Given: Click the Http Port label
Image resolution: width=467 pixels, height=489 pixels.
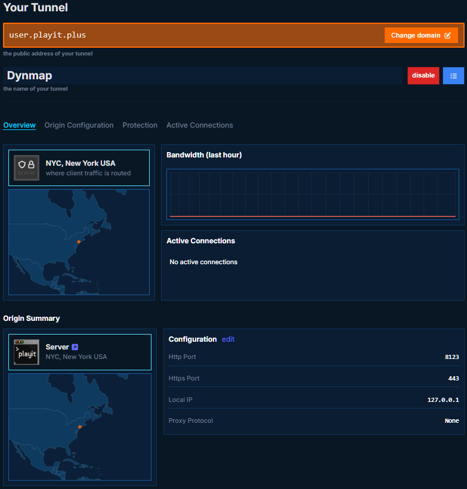Looking at the screenshot, I should pyautogui.click(x=182, y=357).
